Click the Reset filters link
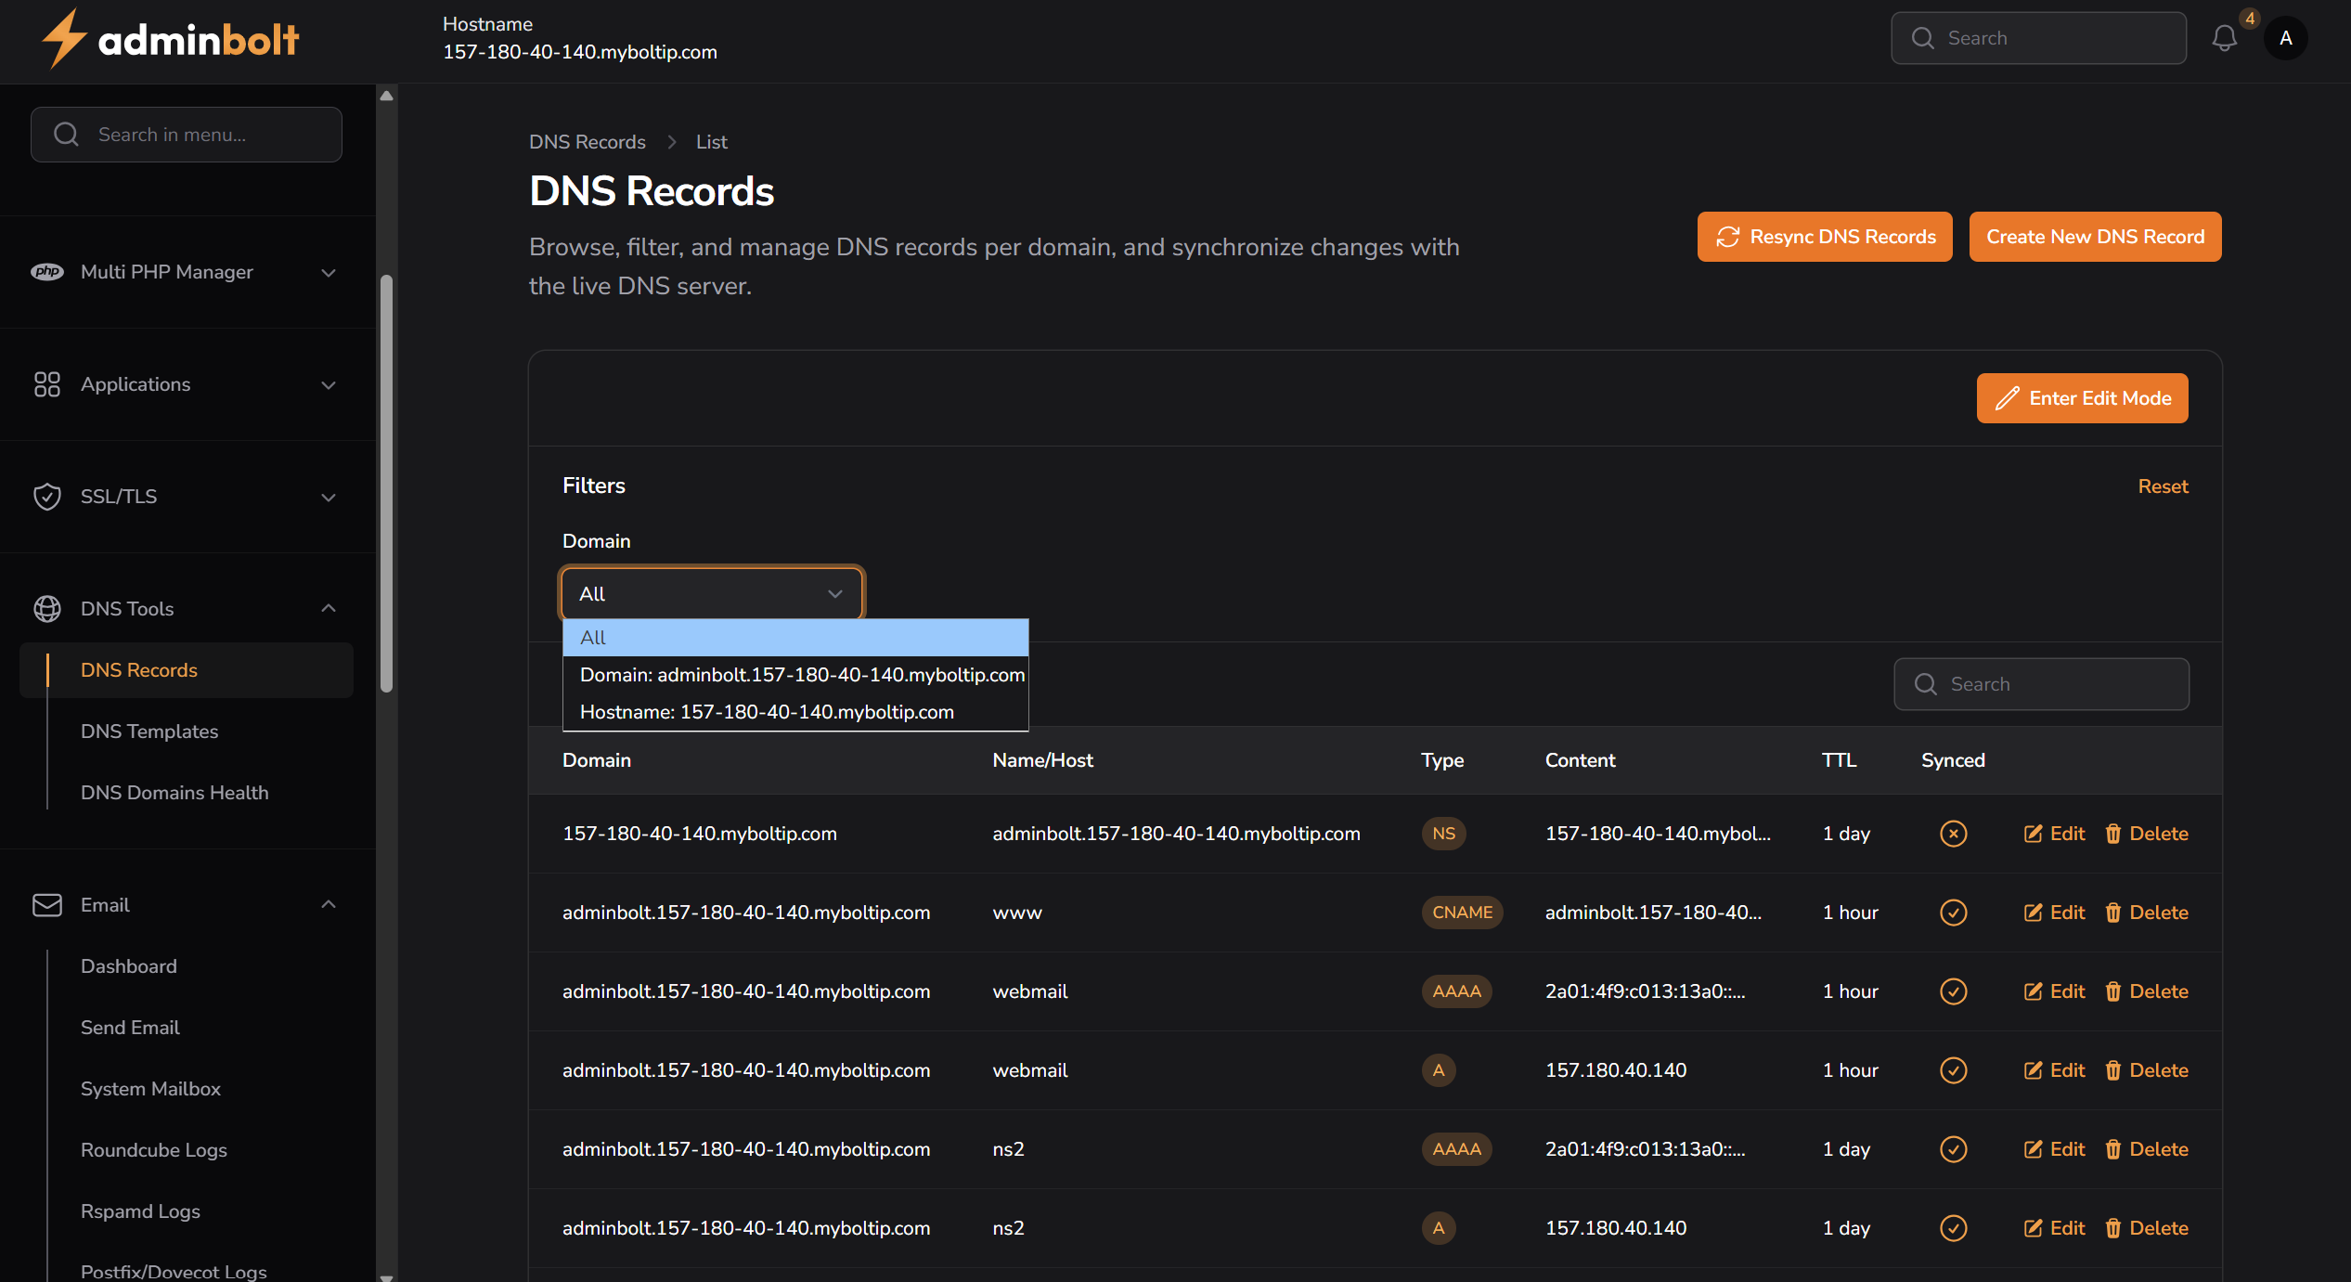 [2163, 486]
